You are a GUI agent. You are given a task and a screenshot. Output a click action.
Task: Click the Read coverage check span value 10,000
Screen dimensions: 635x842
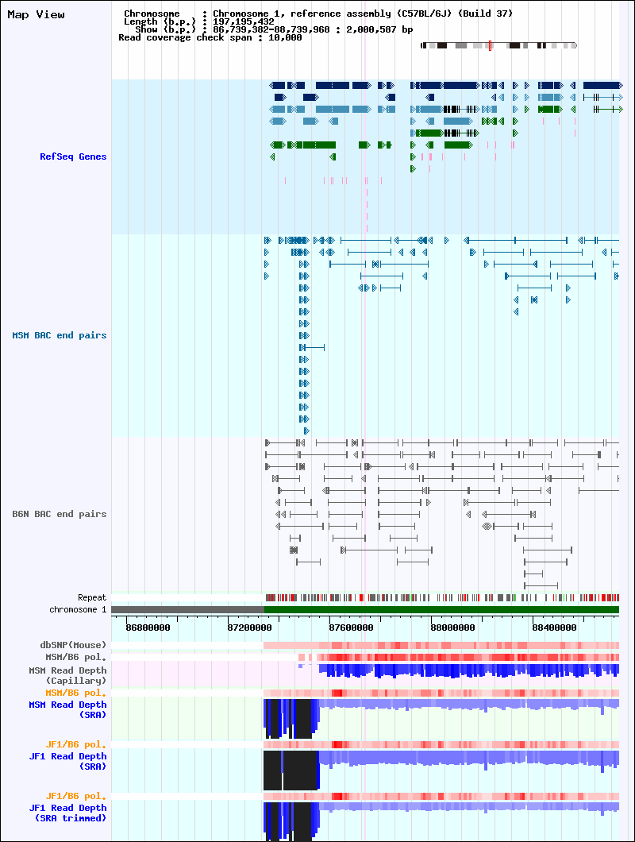tap(285, 37)
